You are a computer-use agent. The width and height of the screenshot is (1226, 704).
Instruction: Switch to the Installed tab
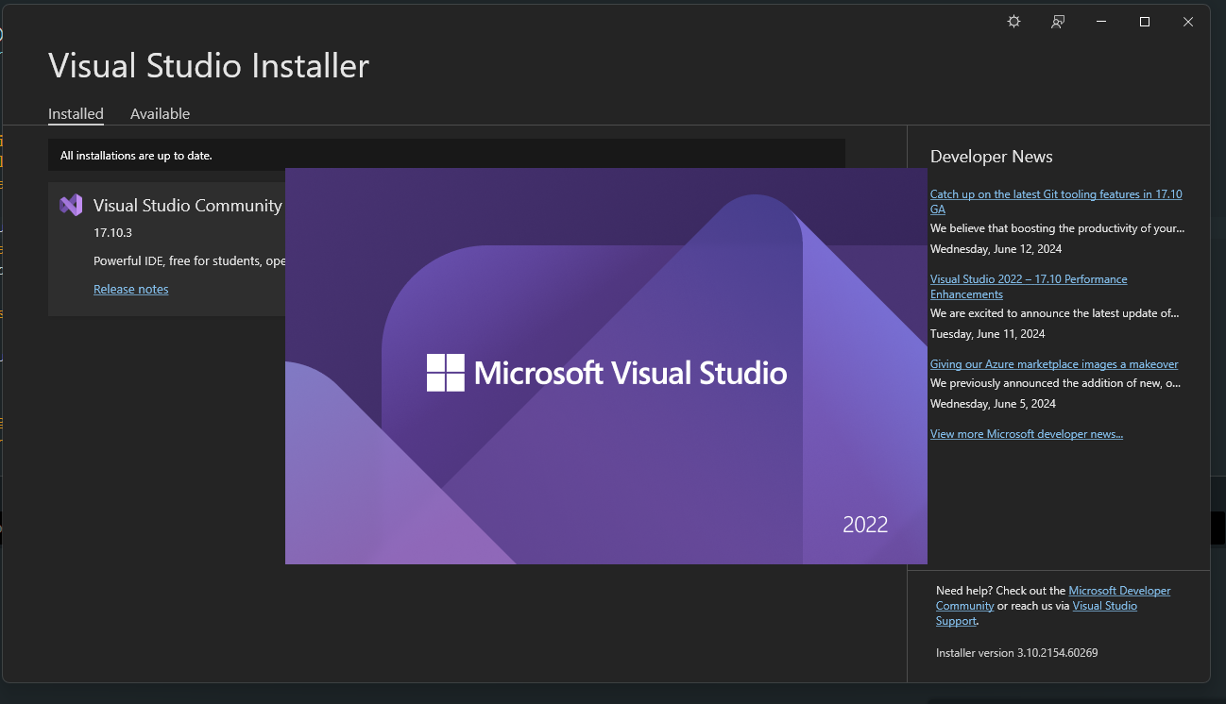coord(76,113)
